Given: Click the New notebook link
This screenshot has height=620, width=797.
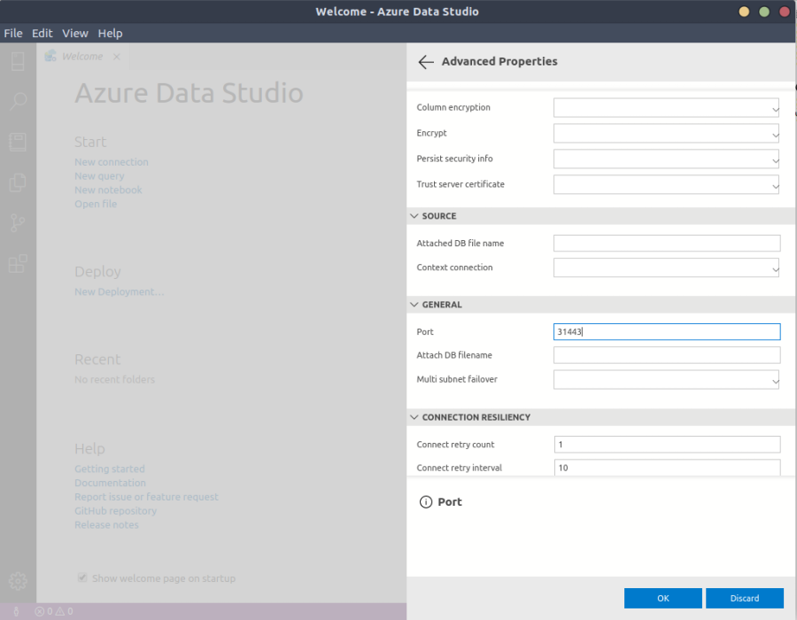Looking at the screenshot, I should point(108,190).
